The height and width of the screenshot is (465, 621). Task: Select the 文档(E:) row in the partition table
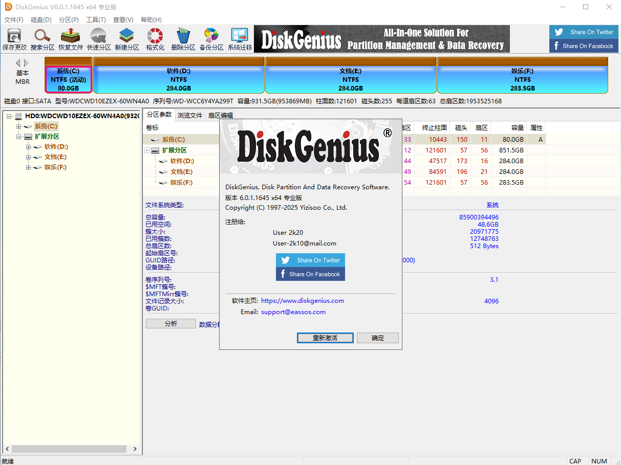tap(344, 172)
